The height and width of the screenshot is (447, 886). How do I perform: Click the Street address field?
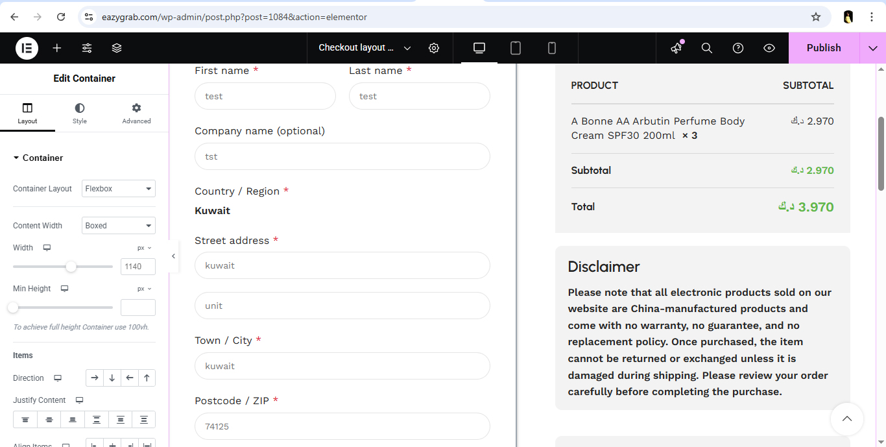click(342, 265)
